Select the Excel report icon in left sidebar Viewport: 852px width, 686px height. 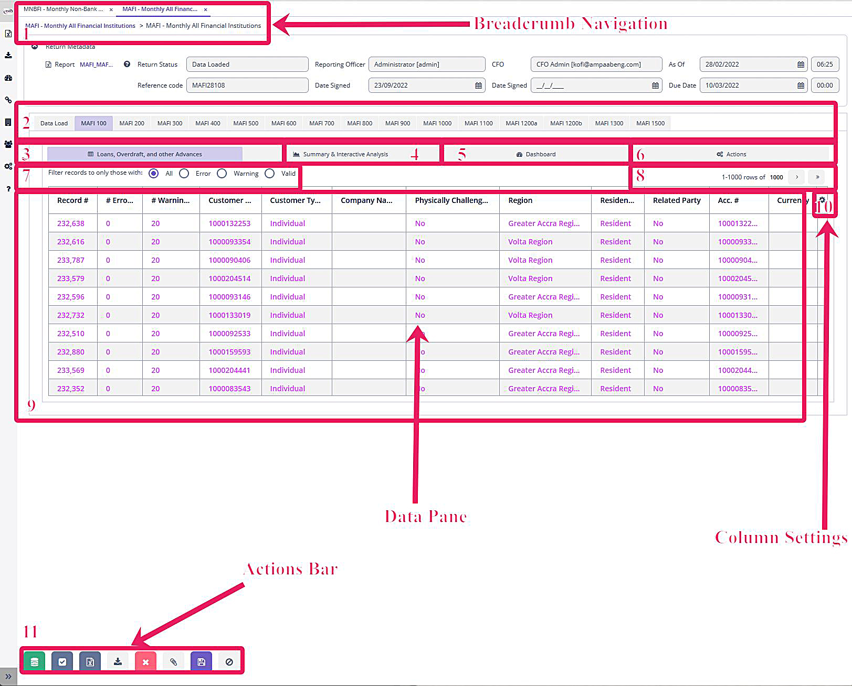click(8, 33)
